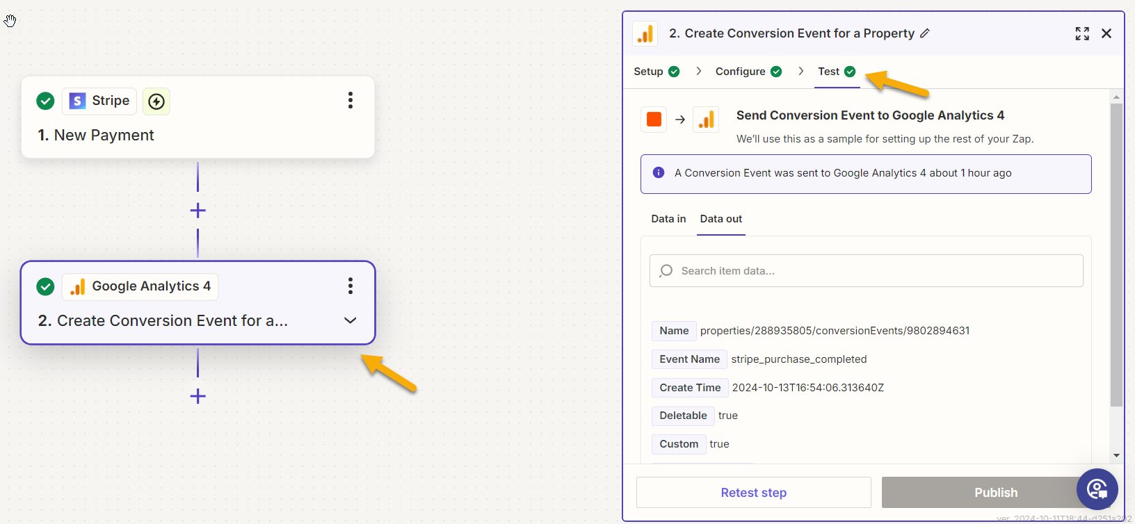The width and height of the screenshot is (1135, 524).
Task: Open the Google Analytics 4 step three-dot menu
Action: pos(351,286)
